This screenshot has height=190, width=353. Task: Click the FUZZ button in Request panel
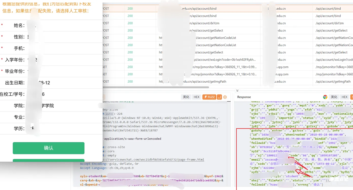[x=209, y=97]
